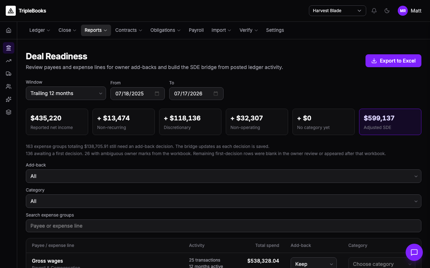Click the Gross wages row name
430x268 pixels.
tap(47, 261)
